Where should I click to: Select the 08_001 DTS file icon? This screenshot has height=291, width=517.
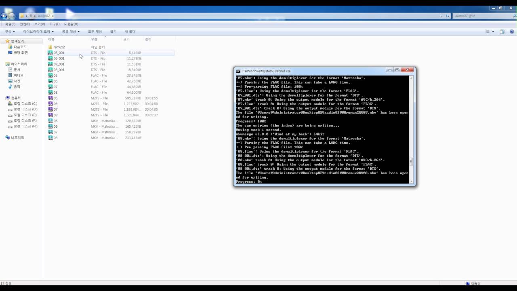50,70
